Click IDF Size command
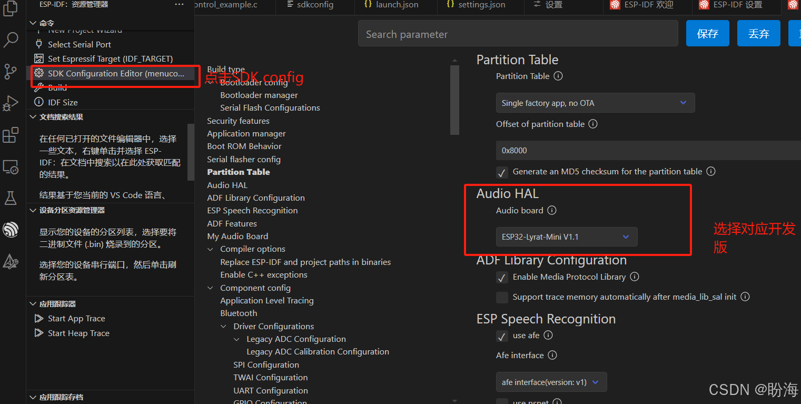801x404 pixels. coord(63,102)
